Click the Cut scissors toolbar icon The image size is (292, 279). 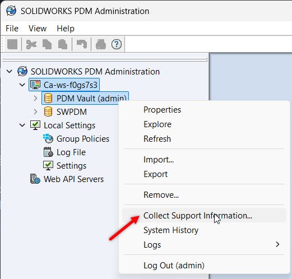pos(31,44)
